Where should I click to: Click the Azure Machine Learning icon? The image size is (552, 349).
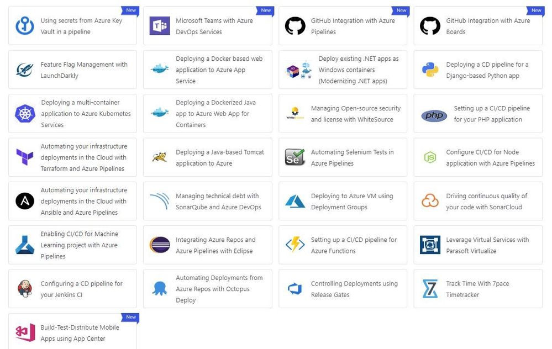(x=25, y=245)
